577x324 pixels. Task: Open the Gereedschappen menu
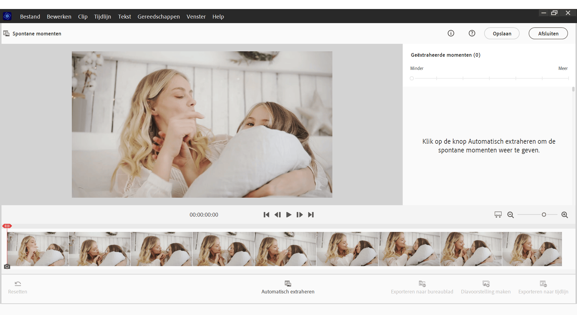tap(159, 17)
